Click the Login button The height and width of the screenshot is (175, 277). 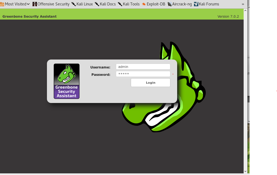click(x=151, y=83)
